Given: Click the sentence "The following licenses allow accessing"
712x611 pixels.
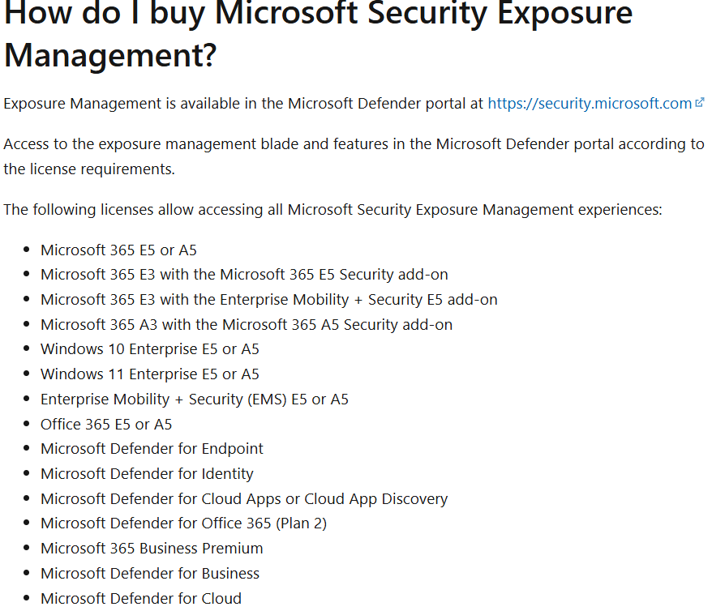Looking at the screenshot, I should [332, 210].
